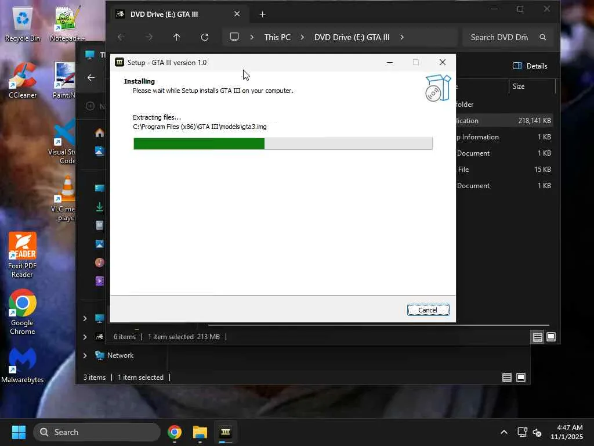594x446 pixels.
Task: Click the back arrow in DVD Drive Explorer
Action: tap(121, 37)
